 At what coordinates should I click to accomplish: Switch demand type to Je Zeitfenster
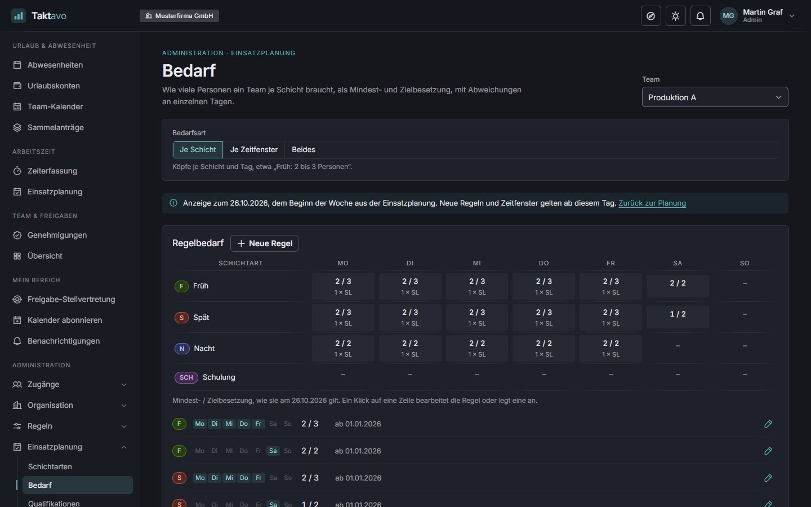point(254,150)
